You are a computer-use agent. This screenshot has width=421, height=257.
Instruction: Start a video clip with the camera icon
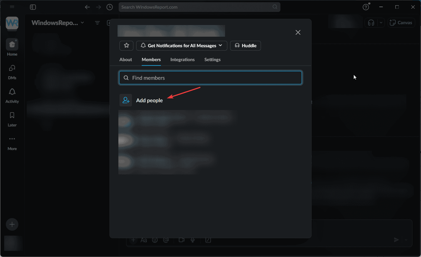coord(181,240)
